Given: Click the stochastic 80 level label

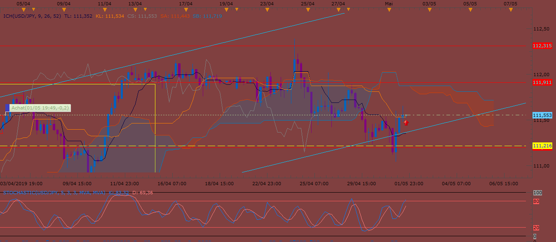Looking at the screenshot, I should (536, 201).
